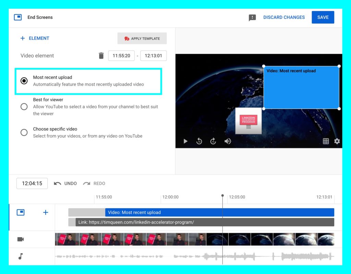The width and height of the screenshot is (351, 274).
Task: Click the LinkedIn Accelerator Program thumbnail in preview
Action: click(249, 121)
